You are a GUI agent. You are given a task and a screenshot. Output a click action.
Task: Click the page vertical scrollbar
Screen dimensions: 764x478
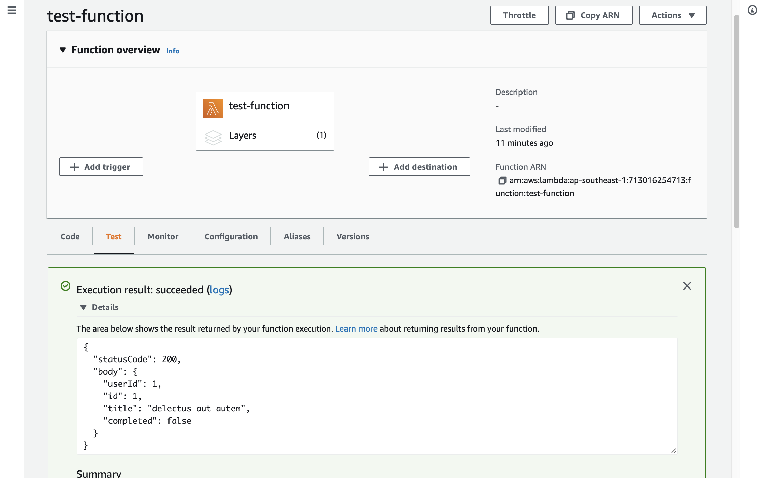coord(737,121)
